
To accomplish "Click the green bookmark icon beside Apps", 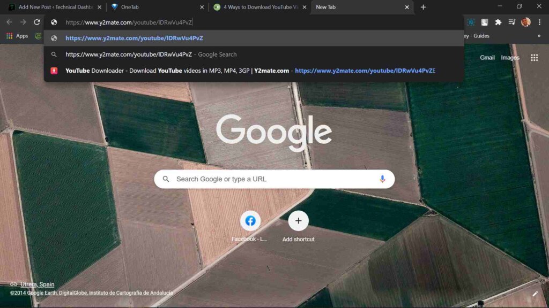I will click(x=38, y=36).
